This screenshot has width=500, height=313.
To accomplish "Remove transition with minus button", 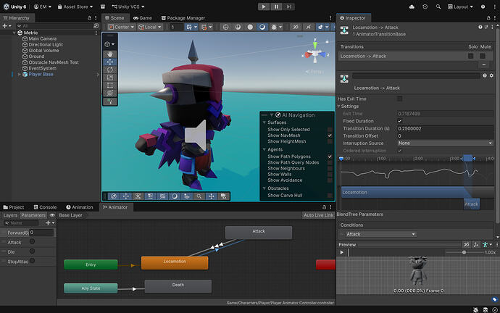I will 484,65.
